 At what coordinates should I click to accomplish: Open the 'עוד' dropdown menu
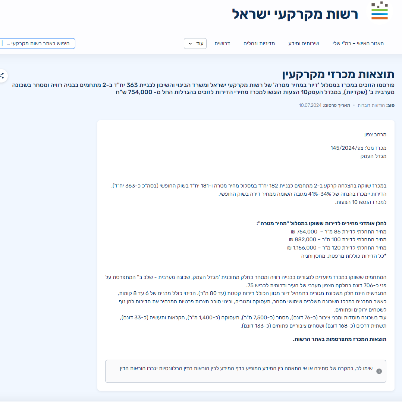(x=195, y=43)
